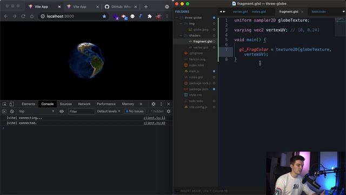This screenshot has width=346, height=195.
Task: Open .gitignore in the sidebar
Action: tap(196, 53)
